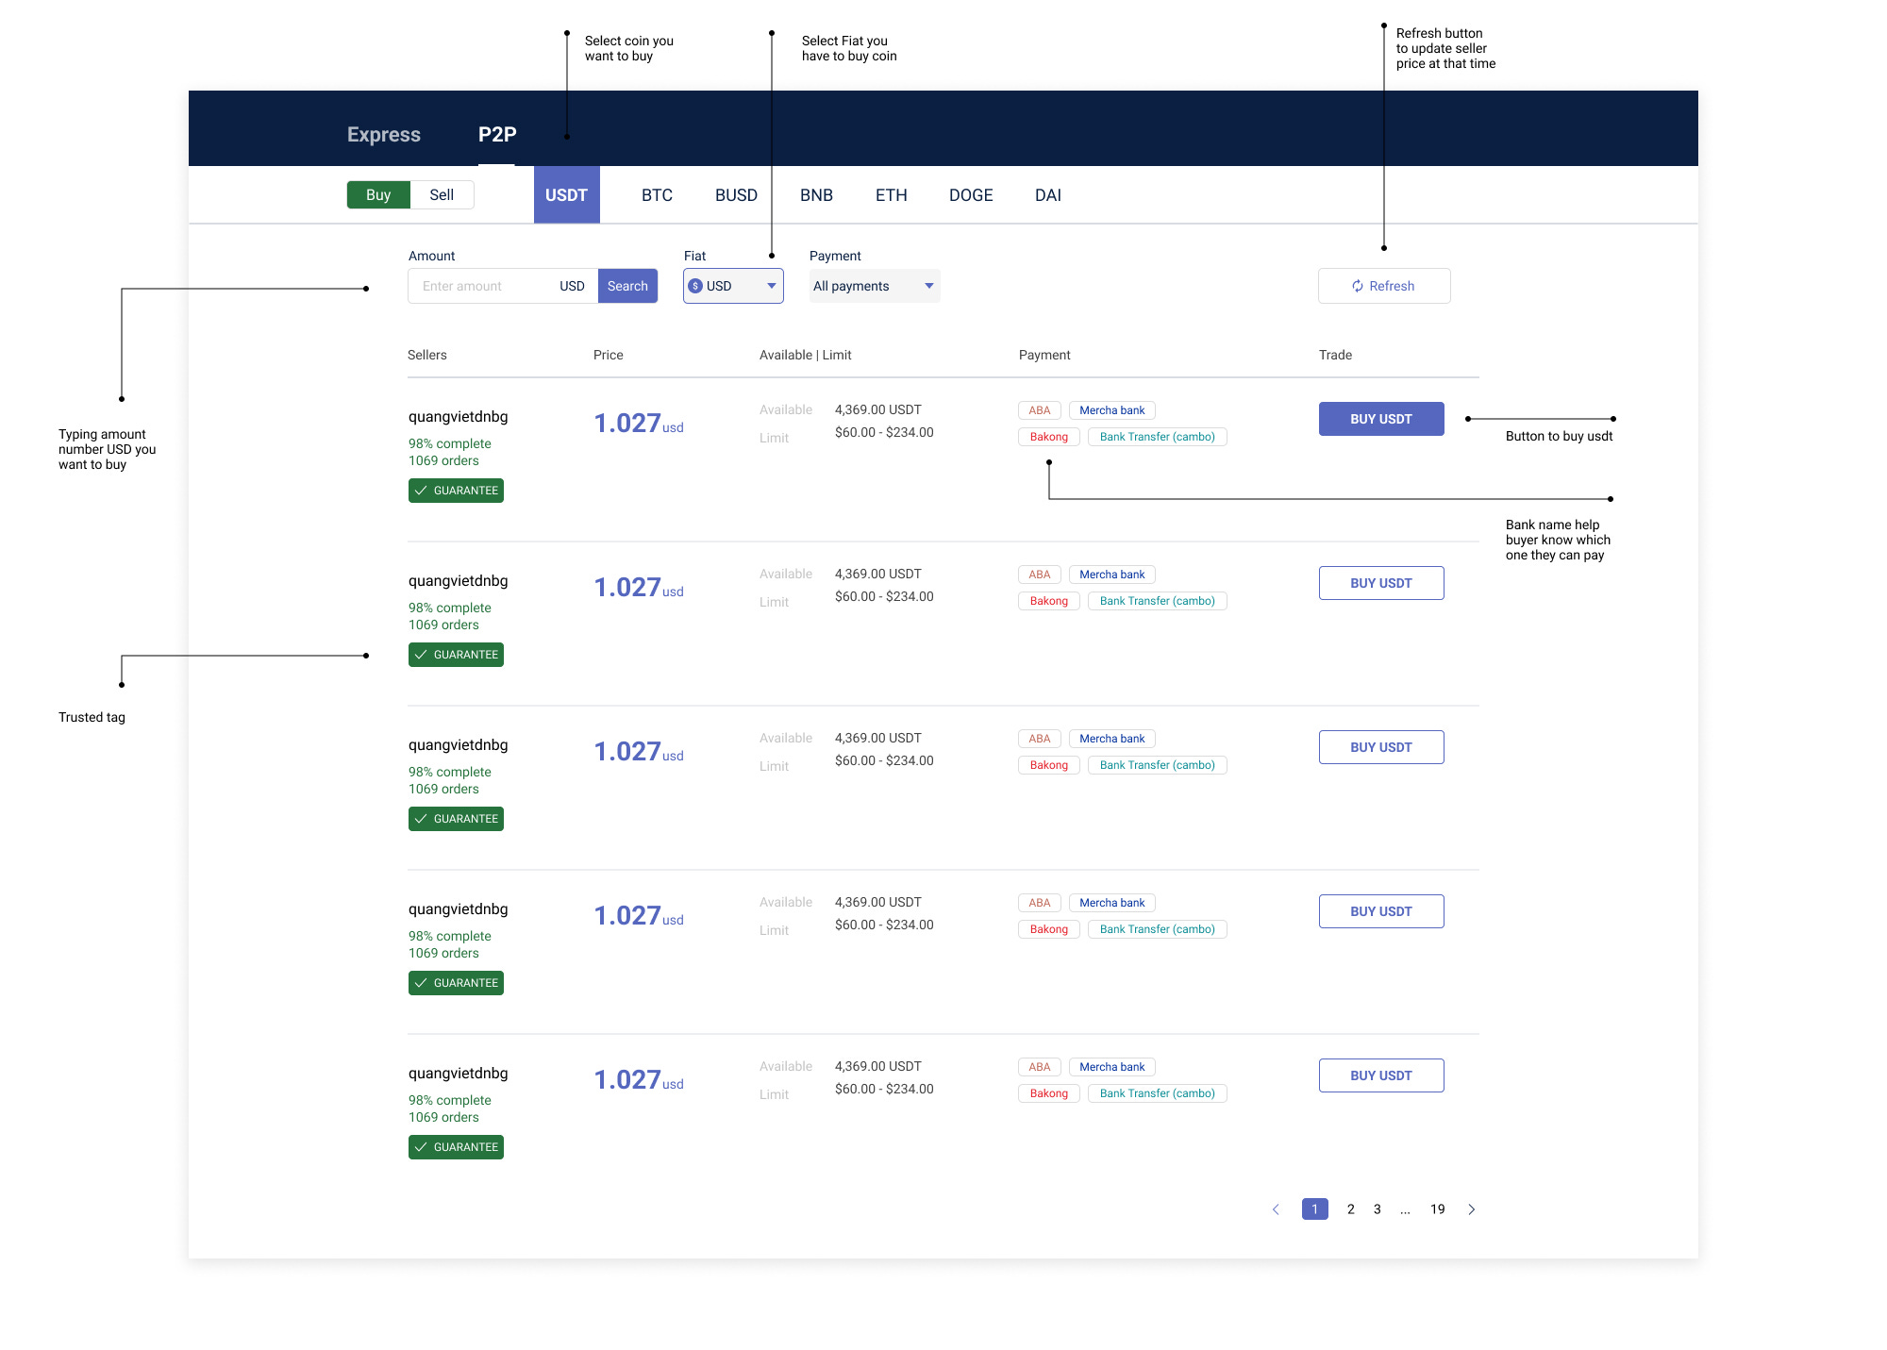Switch to the BTC tab

tap(657, 194)
